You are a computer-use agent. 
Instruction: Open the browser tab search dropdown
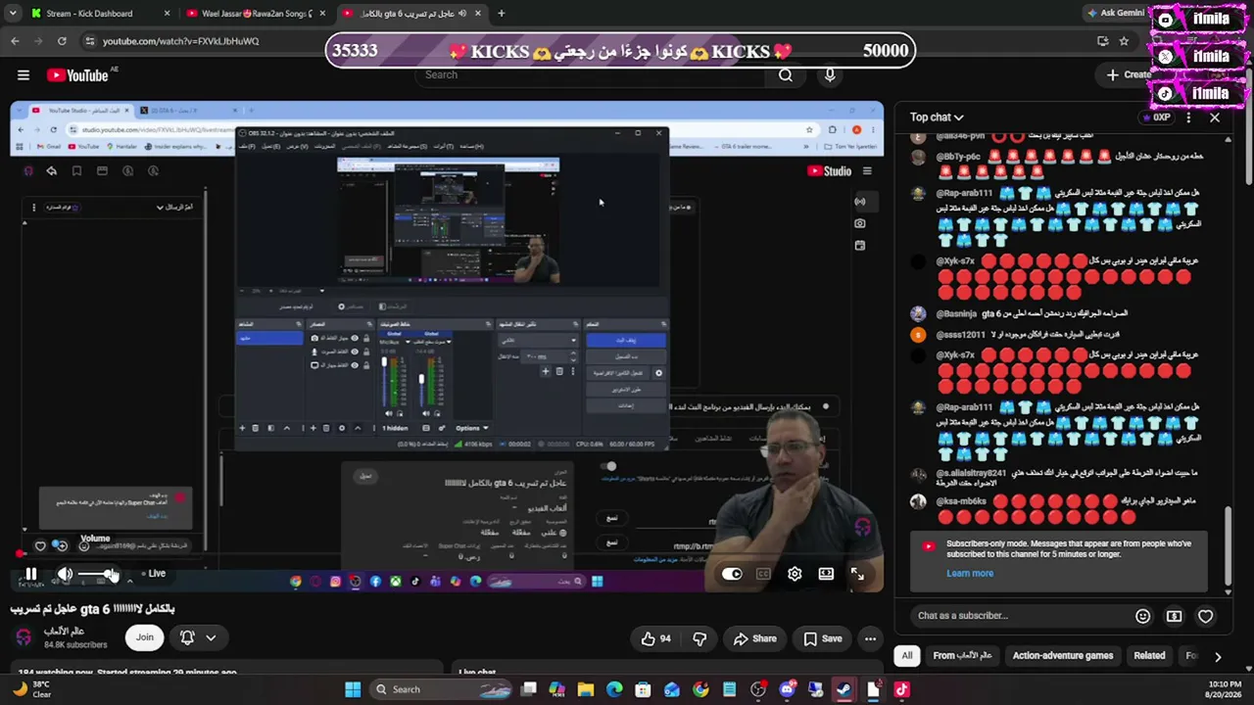[x=12, y=14]
